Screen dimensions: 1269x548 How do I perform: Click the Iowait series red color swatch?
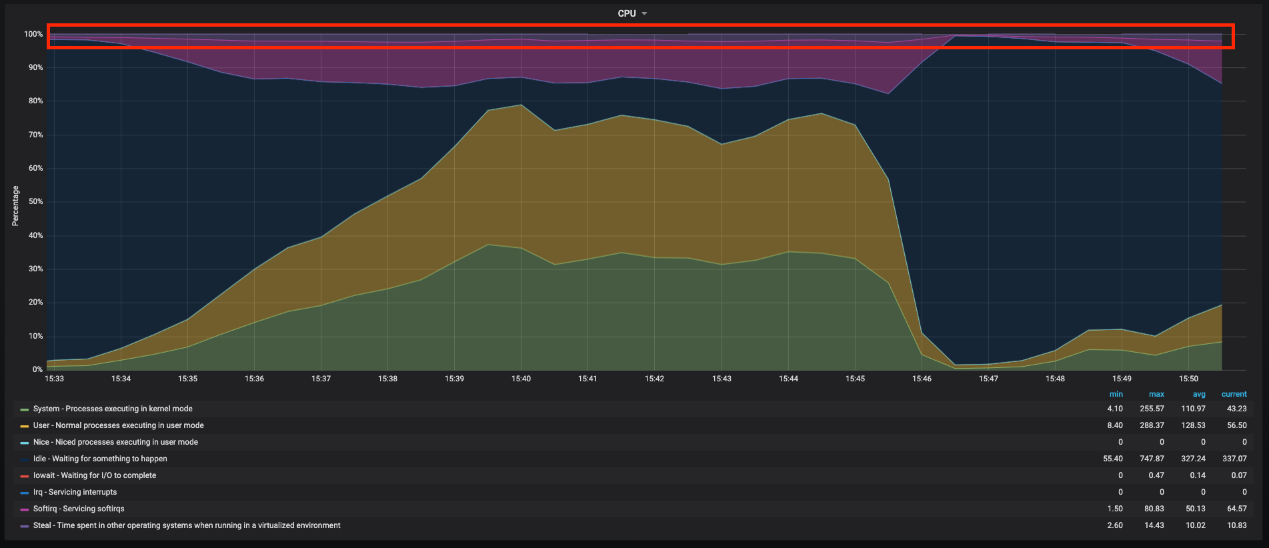click(25, 476)
